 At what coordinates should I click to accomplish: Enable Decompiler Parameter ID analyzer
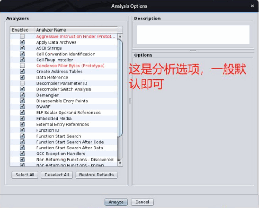coord(22,83)
